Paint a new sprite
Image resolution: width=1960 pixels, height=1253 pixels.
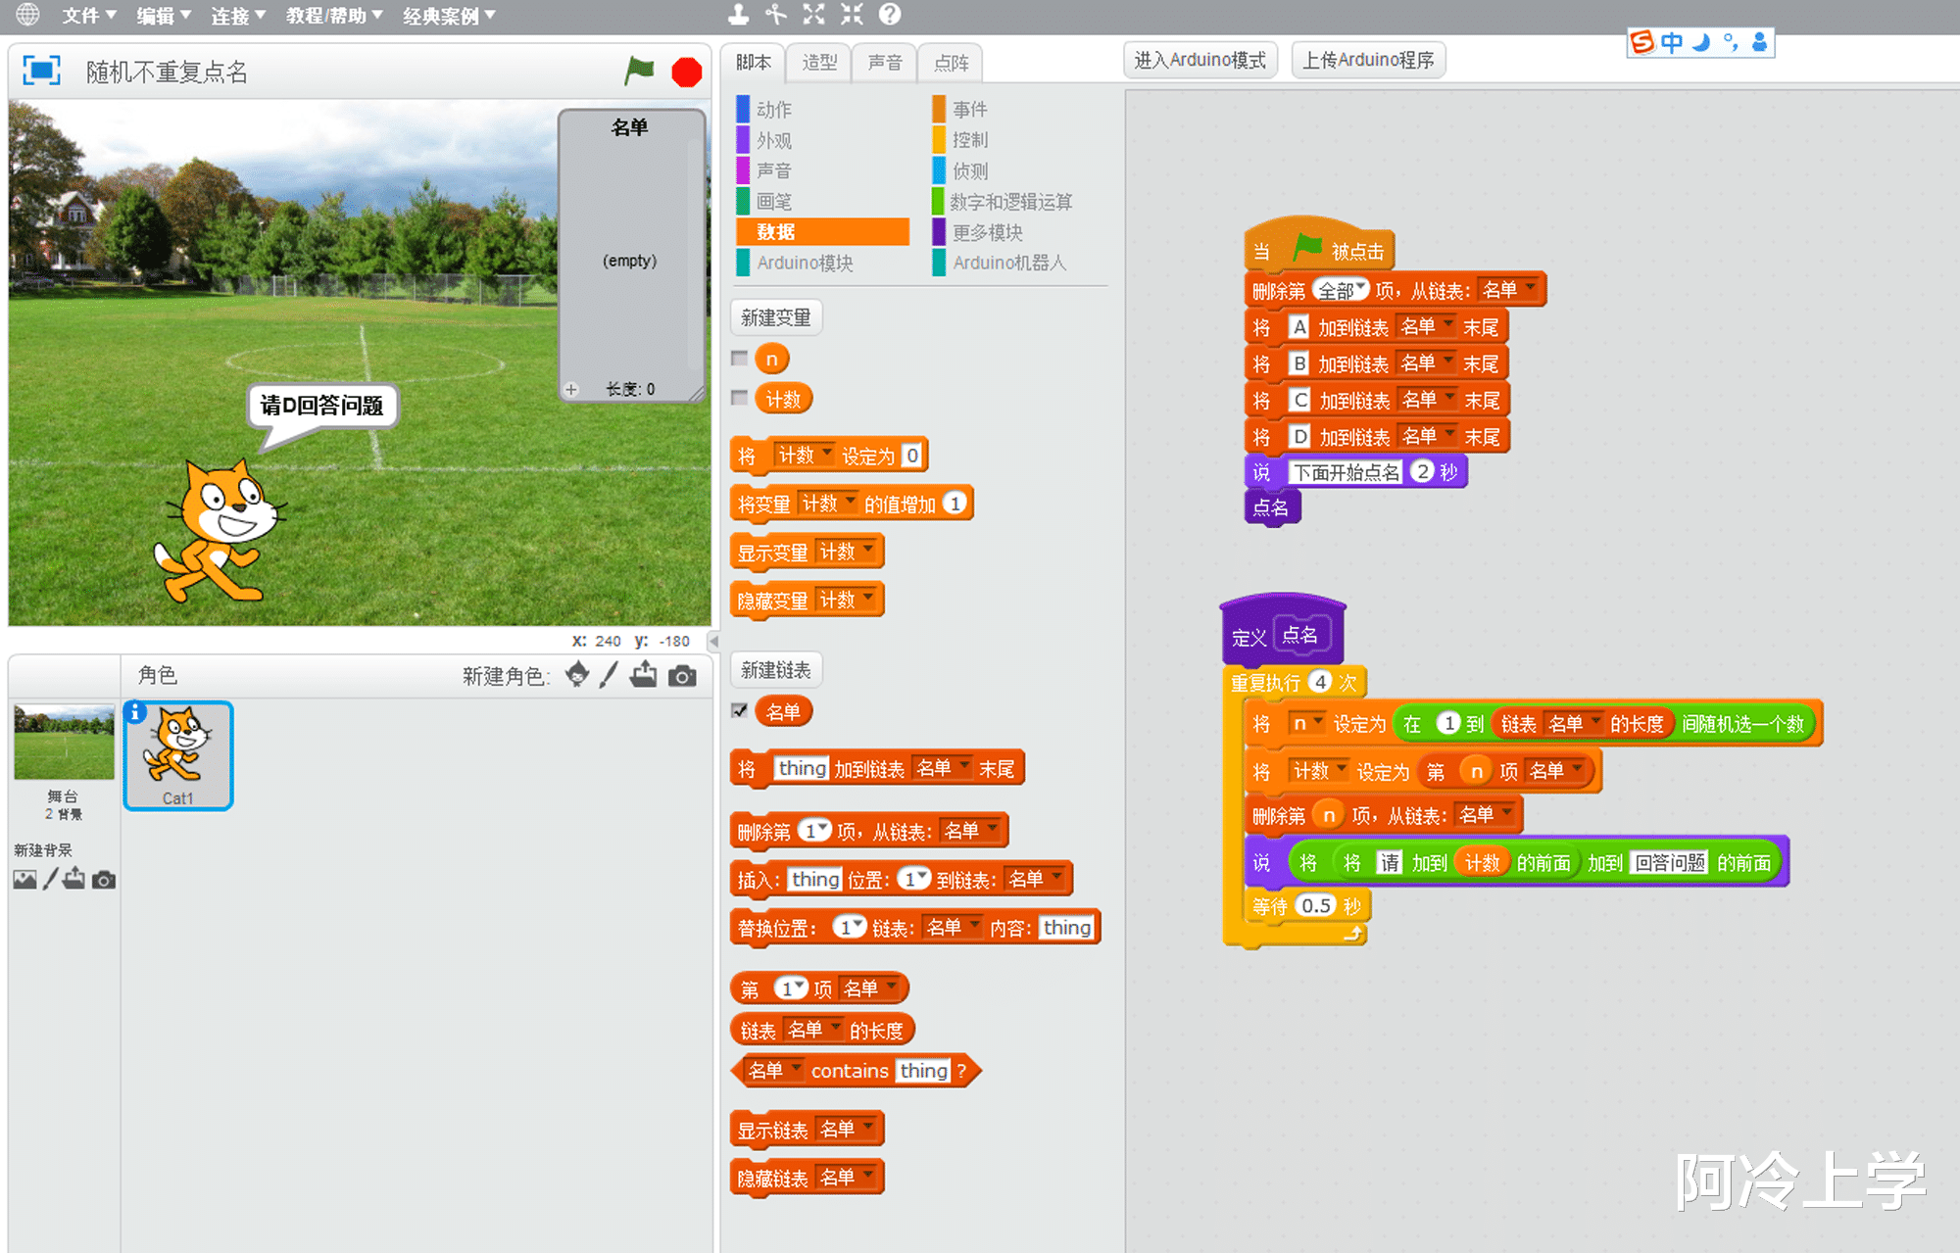(x=610, y=674)
